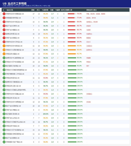Image resolution: width=131 pixels, height=146 pixels.
Task: Click the green rank 30 badge
Action: [x=4, y=130]
